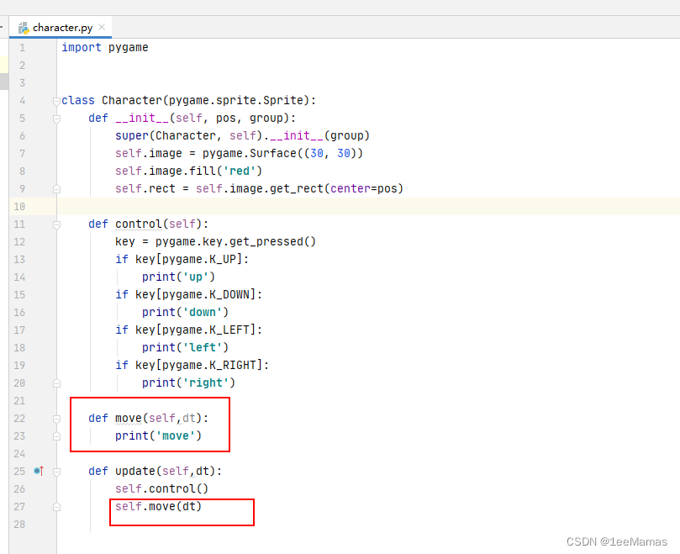Click the fold end marker at line 9
This screenshot has height=554, width=680.
click(x=56, y=189)
